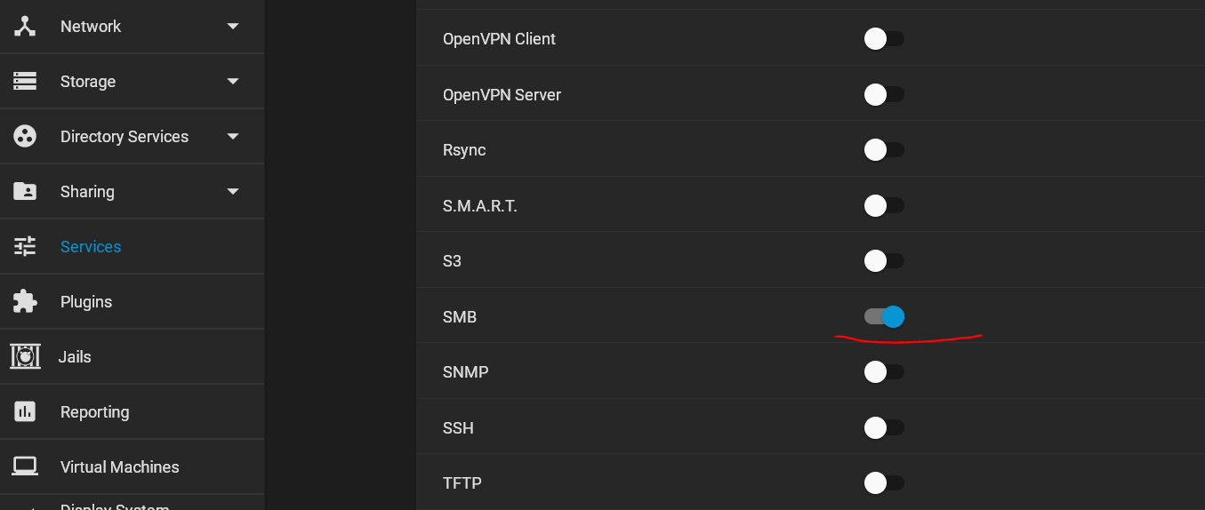The height and width of the screenshot is (510, 1205).
Task: Expand the Sharing submenu arrow
Action: (x=233, y=192)
